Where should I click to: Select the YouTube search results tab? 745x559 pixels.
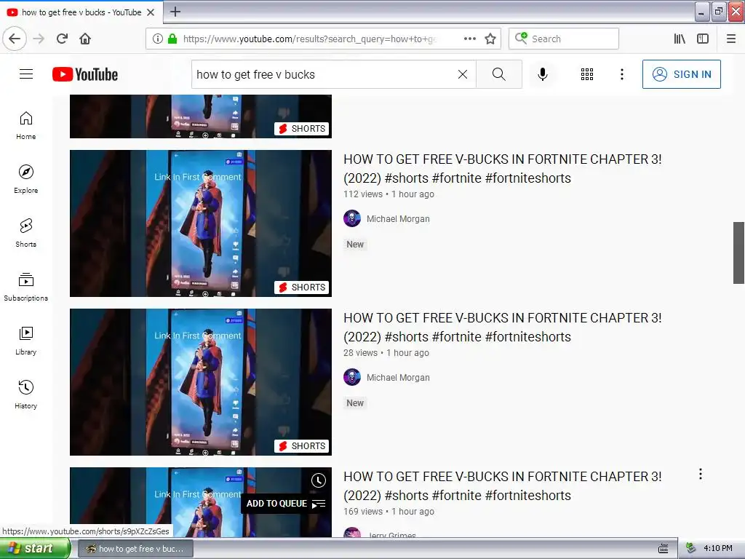[81, 12]
